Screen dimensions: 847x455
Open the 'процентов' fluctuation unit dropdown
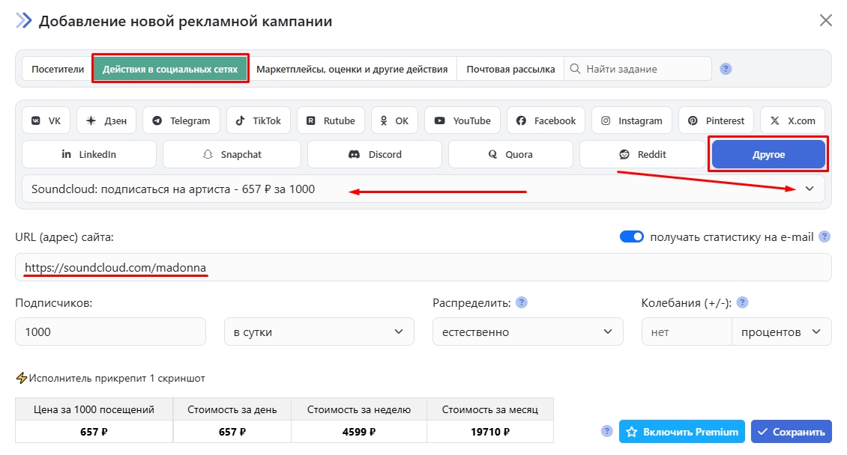point(780,332)
